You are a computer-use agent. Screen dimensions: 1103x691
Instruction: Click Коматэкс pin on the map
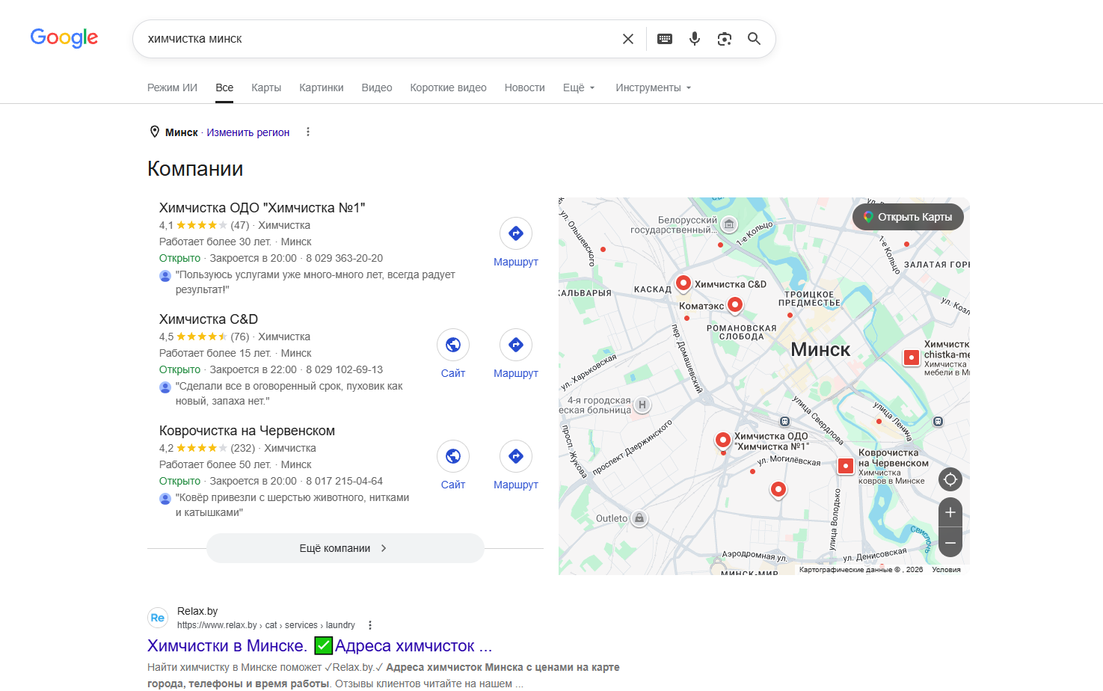pyautogui.click(x=735, y=304)
